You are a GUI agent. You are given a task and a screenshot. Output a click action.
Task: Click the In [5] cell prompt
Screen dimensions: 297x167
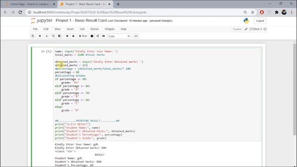(x=46, y=51)
